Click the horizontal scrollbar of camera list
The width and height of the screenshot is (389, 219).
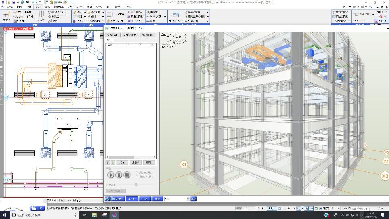tap(131, 157)
